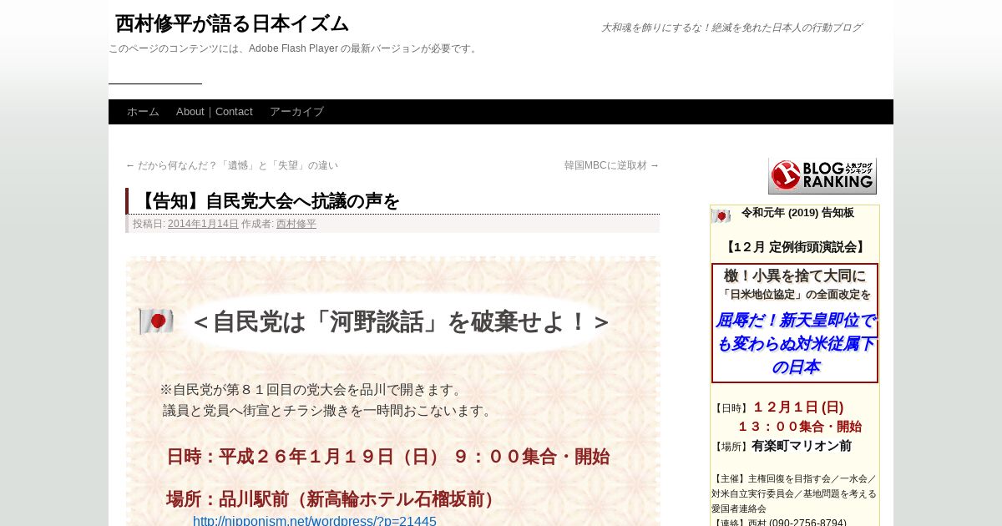Open the アーカイブ menu item
This screenshot has width=1002, height=526.
click(x=296, y=112)
